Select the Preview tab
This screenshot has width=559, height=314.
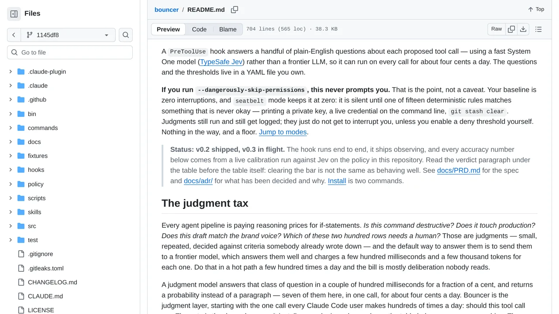pyautogui.click(x=168, y=29)
